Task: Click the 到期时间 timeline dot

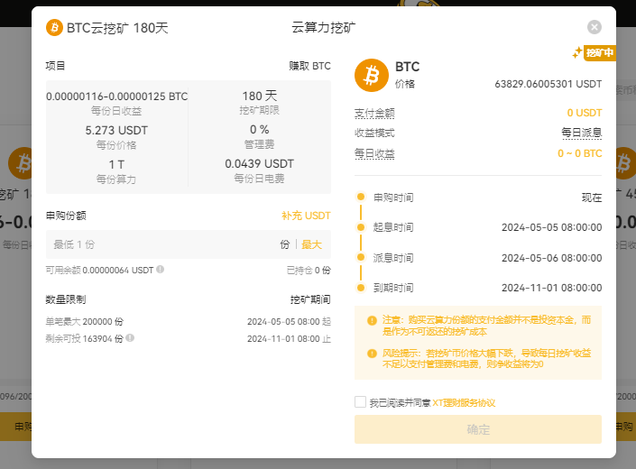Action: tap(361, 288)
